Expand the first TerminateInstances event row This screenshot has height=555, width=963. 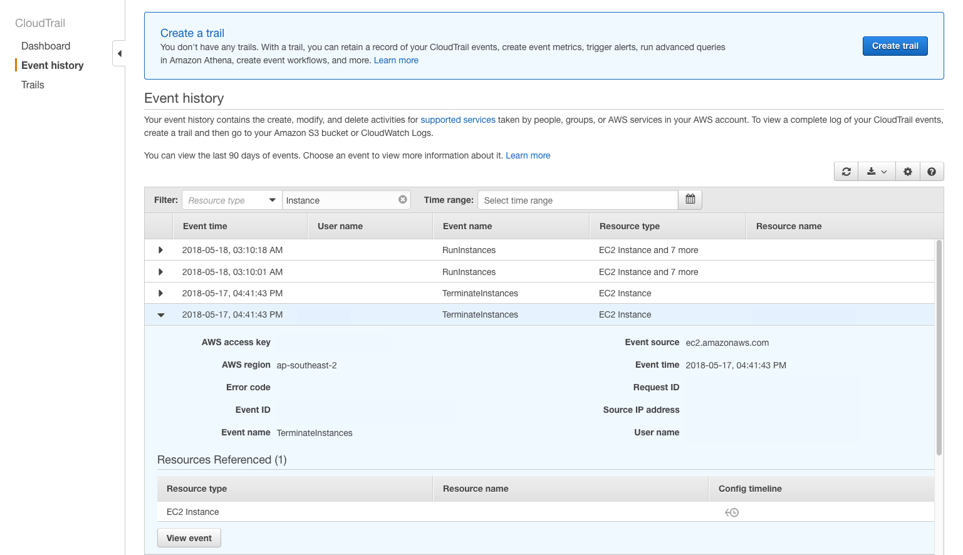(160, 293)
